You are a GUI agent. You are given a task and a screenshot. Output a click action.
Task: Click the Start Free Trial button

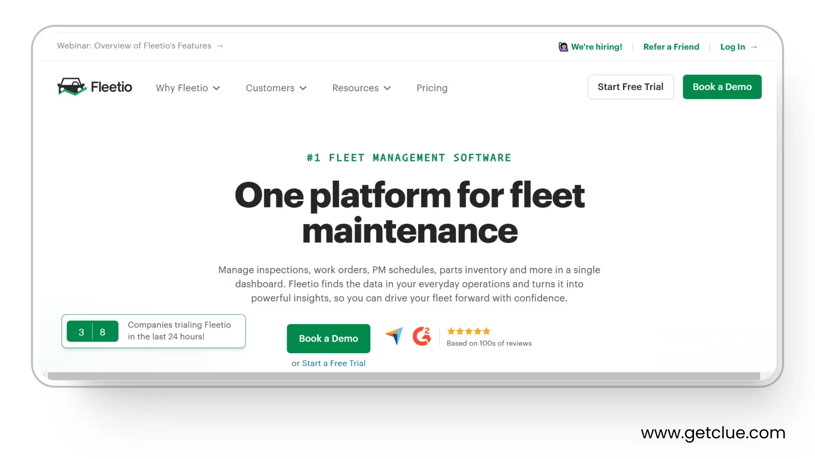pos(630,87)
